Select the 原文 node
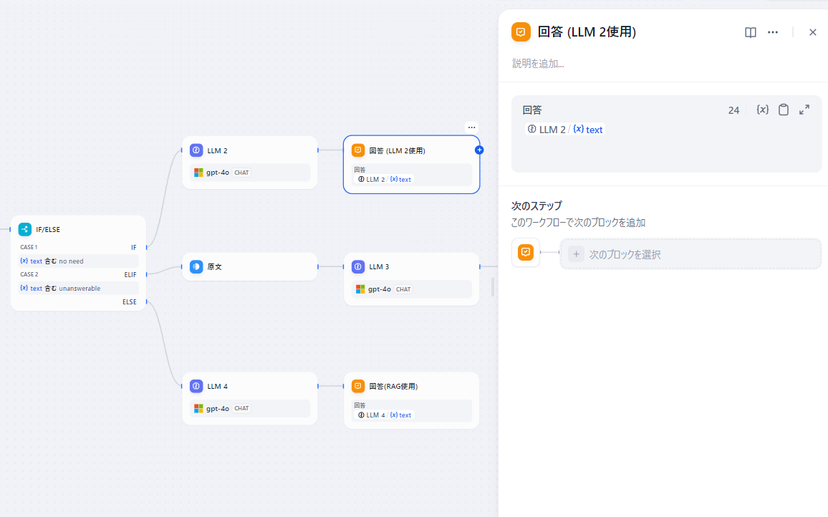Image resolution: width=828 pixels, height=517 pixels. 250,266
